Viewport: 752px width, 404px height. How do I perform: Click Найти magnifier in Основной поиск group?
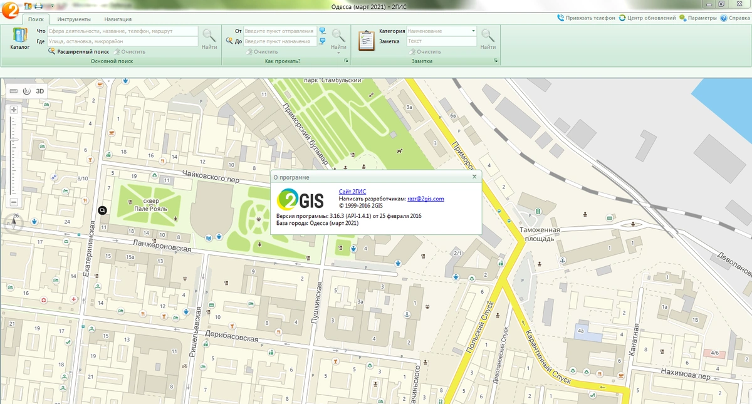pos(209,38)
